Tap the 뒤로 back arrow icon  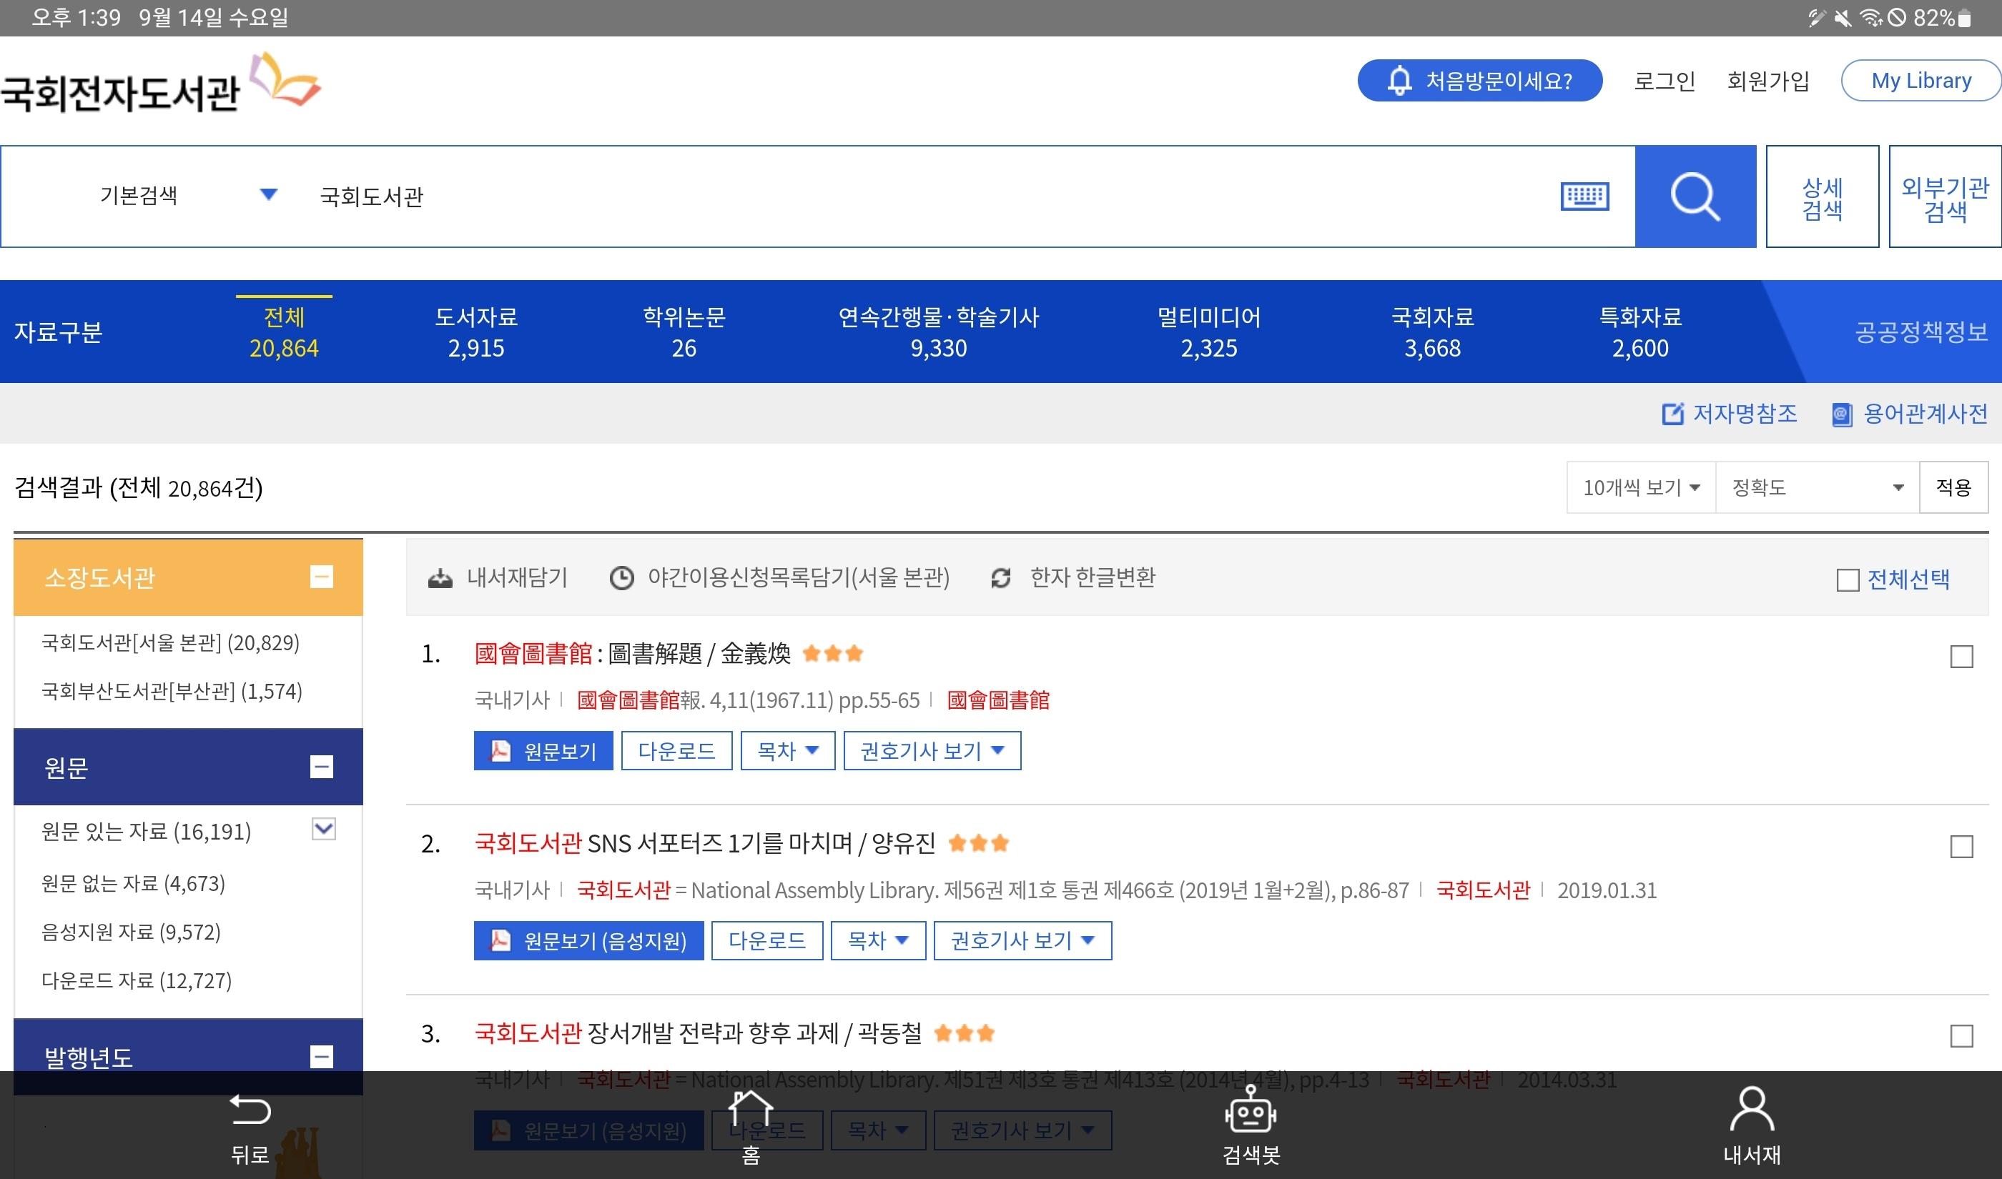(250, 1110)
